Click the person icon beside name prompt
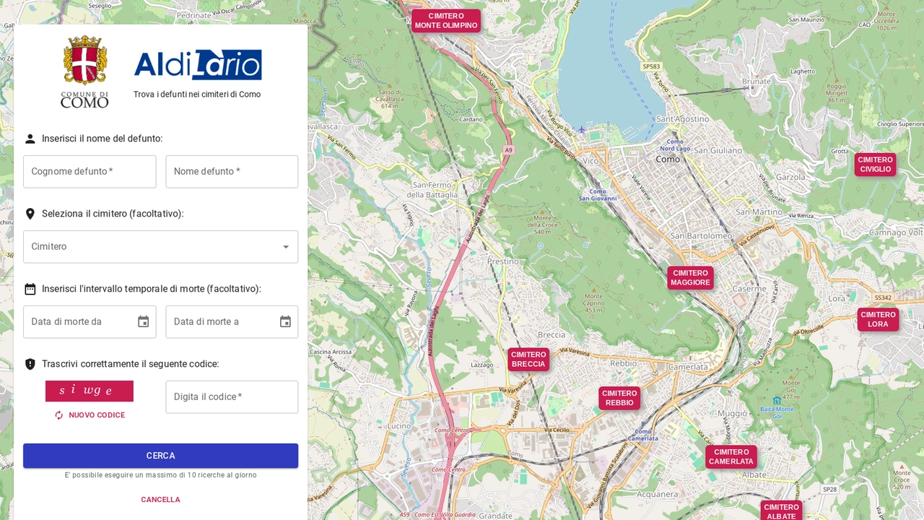Viewport: 924px width, 520px height. (30, 139)
